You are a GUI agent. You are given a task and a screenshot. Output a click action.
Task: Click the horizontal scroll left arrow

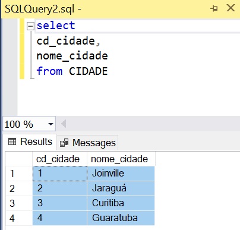(64, 124)
